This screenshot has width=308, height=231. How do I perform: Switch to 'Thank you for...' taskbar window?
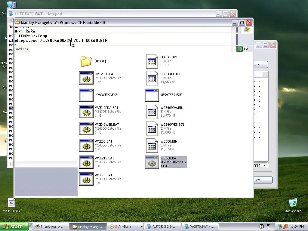51,226
